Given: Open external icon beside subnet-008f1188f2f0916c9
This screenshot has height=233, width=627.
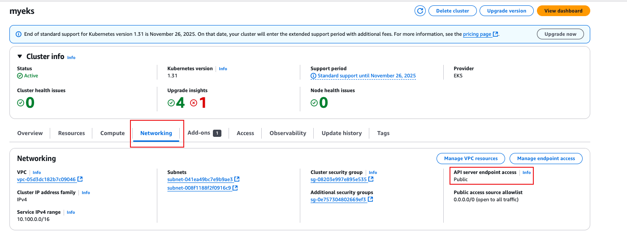Looking at the screenshot, I should 235,188.
